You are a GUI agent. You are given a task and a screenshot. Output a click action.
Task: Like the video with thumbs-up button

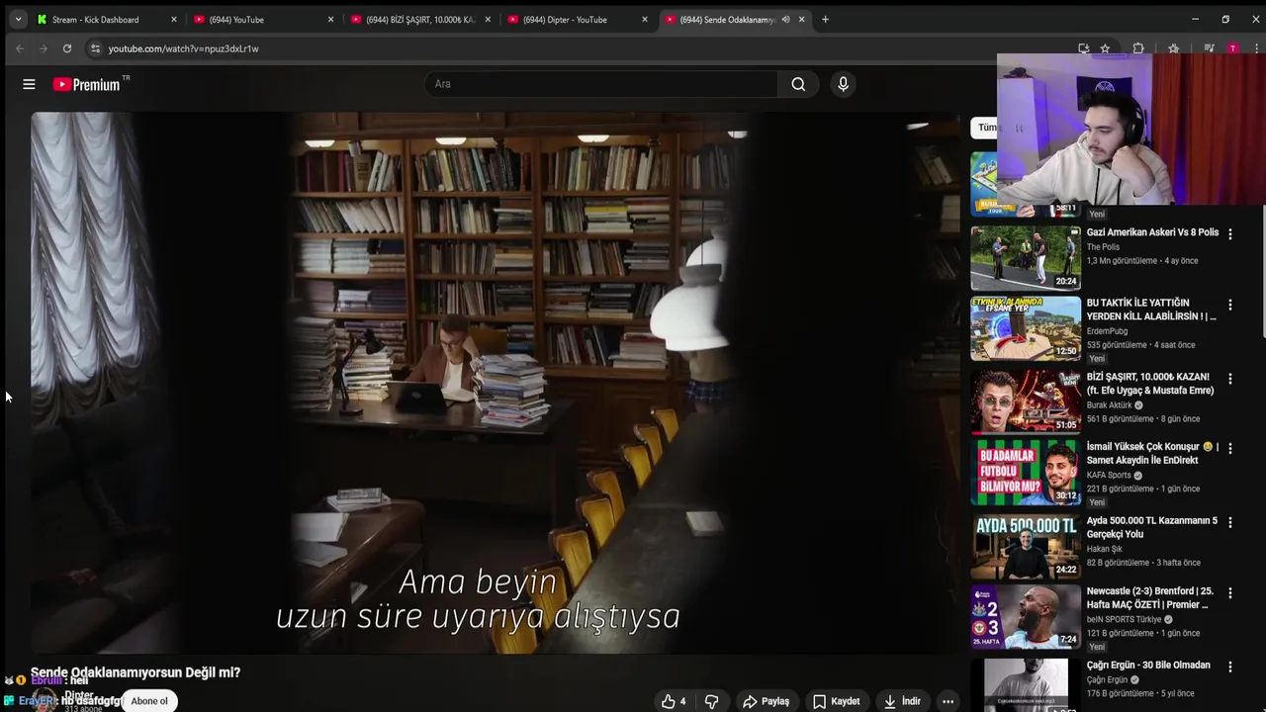click(x=674, y=701)
